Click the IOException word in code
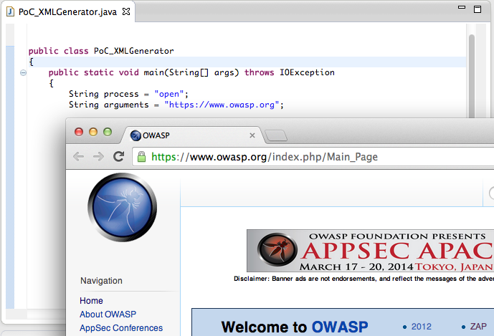The image size is (494, 336). click(x=307, y=72)
